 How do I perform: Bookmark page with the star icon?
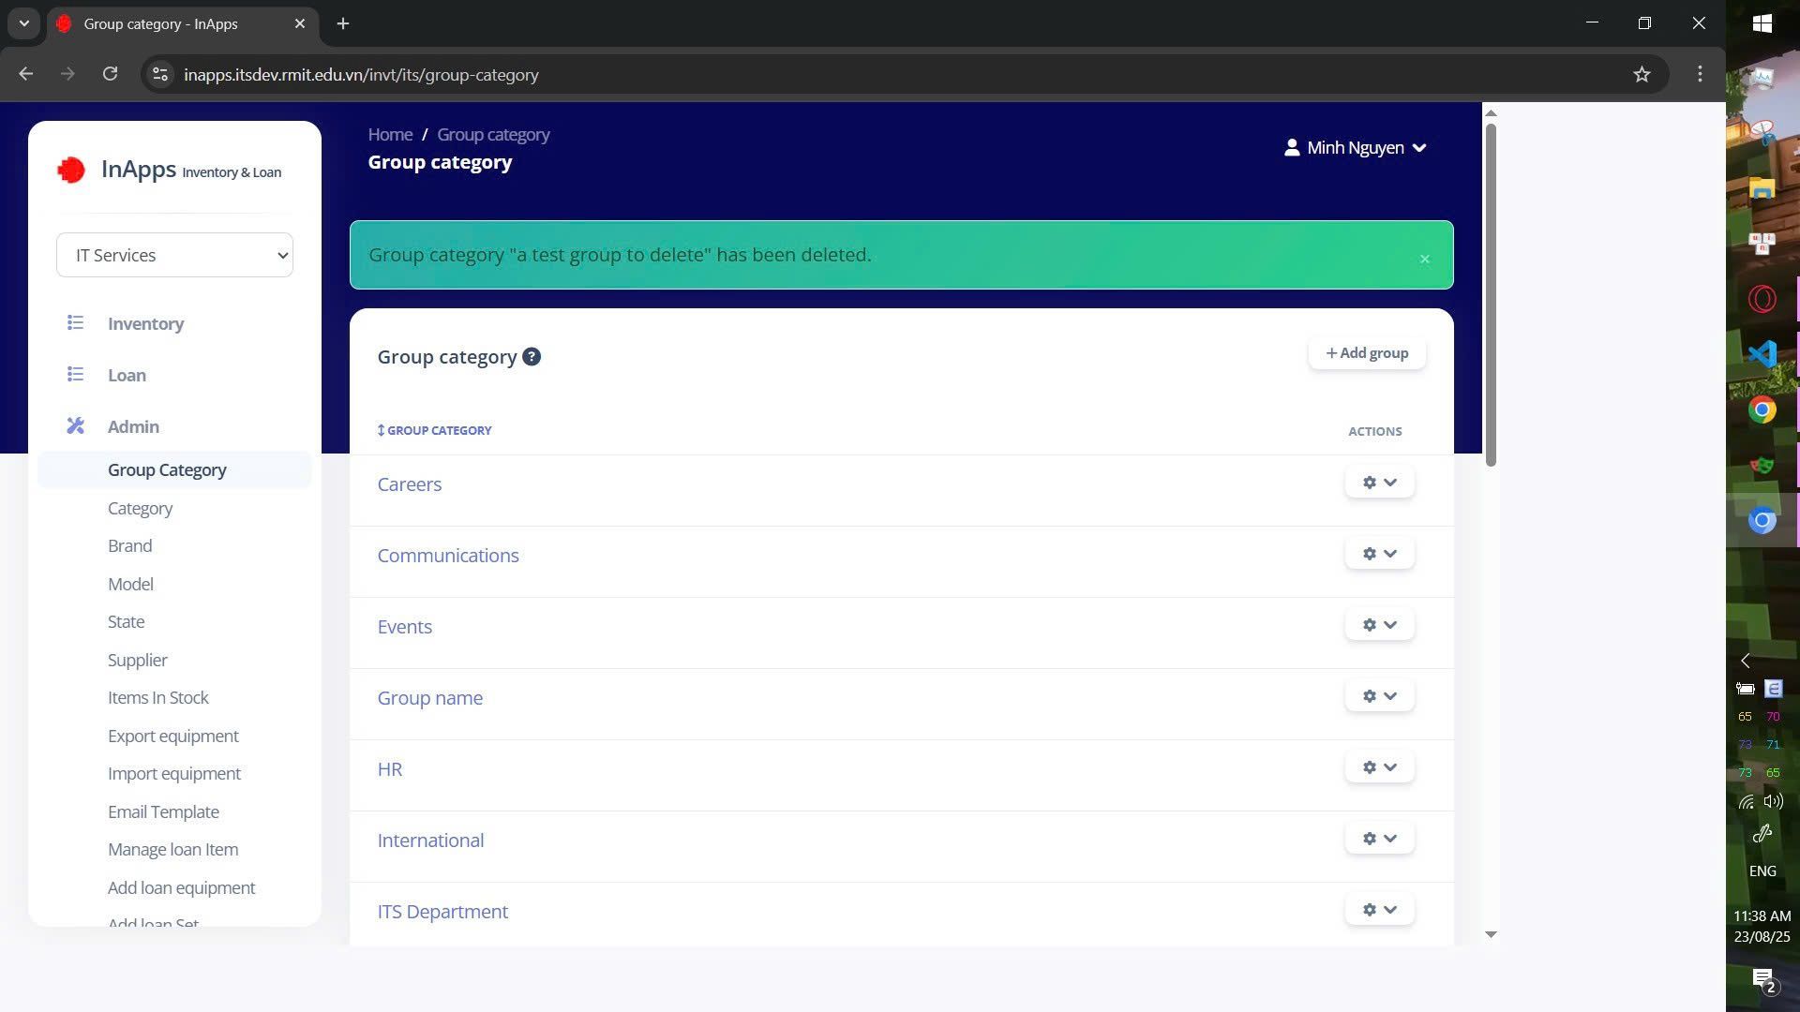[1642, 74]
